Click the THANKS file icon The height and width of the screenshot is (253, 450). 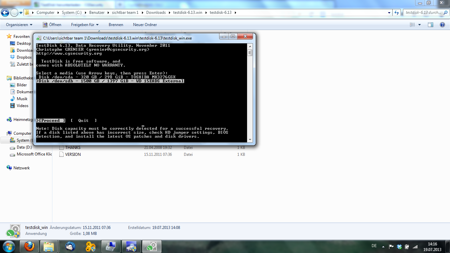(61, 148)
